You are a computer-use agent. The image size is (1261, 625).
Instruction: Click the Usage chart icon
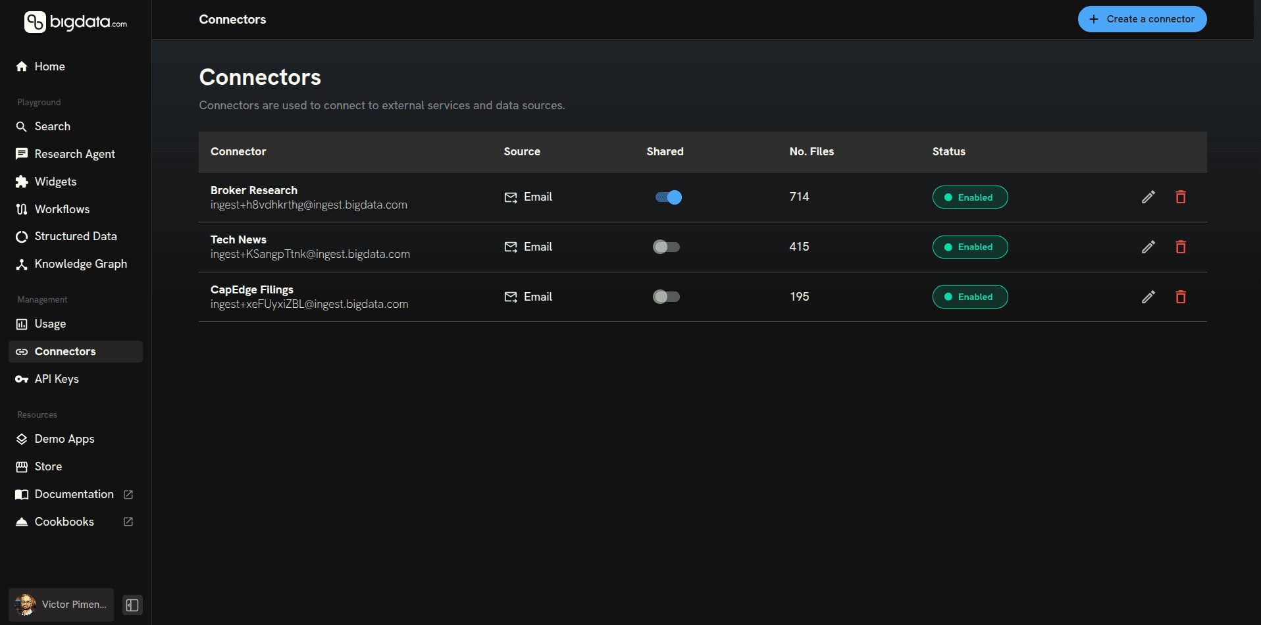click(22, 324)
